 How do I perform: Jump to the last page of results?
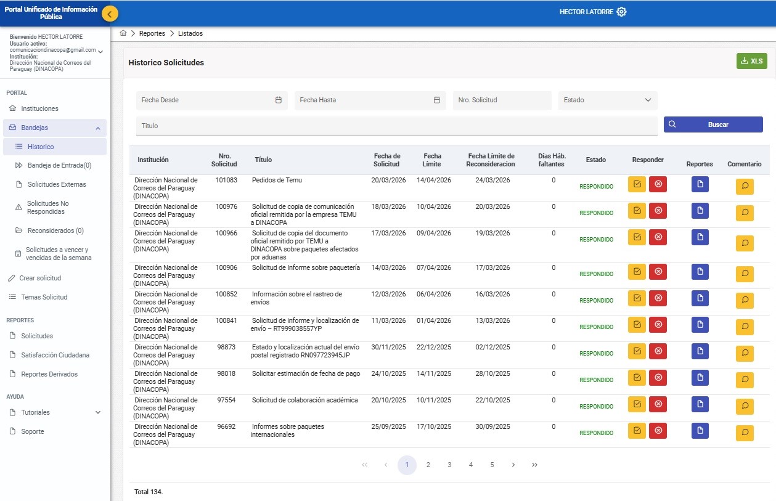point(534,465)
